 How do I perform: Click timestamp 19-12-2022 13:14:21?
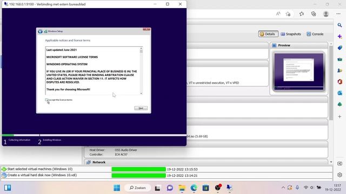point(182,176)
